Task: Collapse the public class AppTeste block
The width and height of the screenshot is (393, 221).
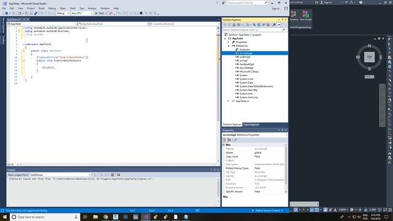Action: click(x=24, y=51)
